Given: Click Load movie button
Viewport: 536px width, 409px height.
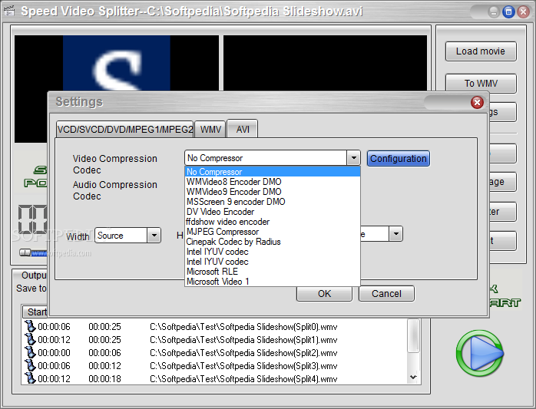Looking at the screenshot, I should (481, 51).
